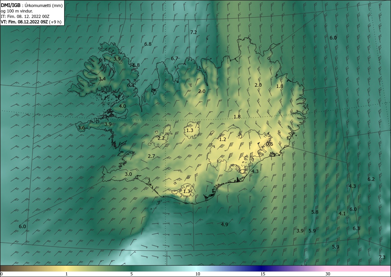Click the '15' label on the color scale
The height and width of the screenshot is (277, 391).
pos(263,274)
